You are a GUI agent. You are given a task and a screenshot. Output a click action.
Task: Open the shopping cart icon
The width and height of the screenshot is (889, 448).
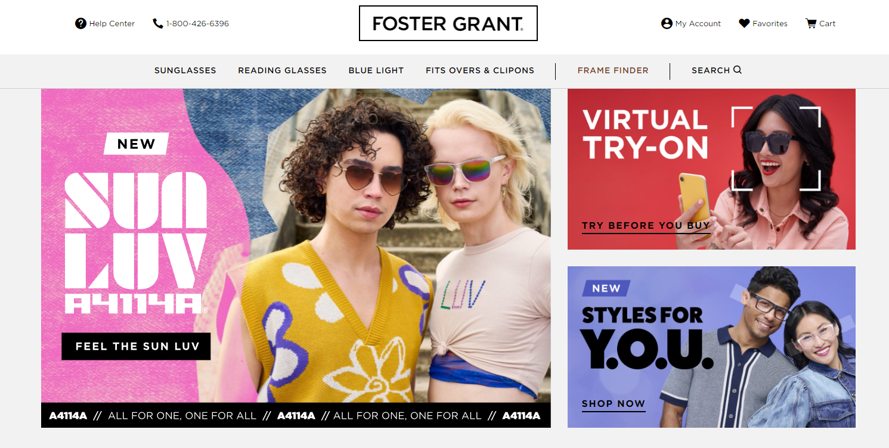811,23
